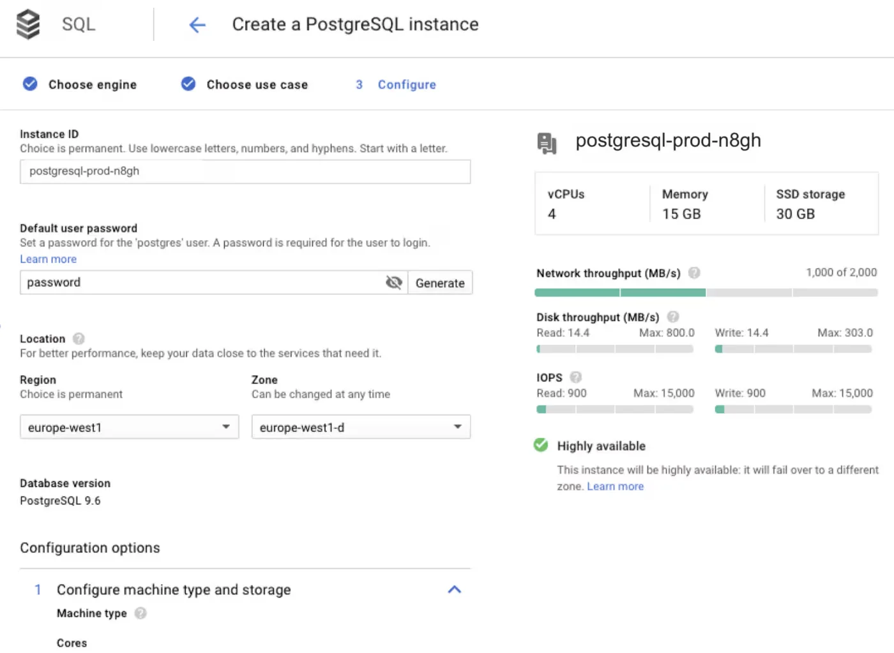Open Learn more in the Highly available note

[x=615, y=486]
